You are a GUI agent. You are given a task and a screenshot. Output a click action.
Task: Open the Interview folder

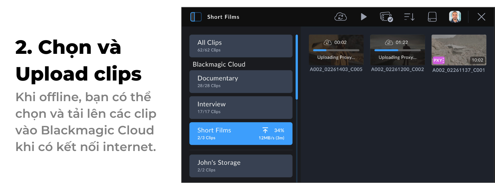(x=241, y=108)
